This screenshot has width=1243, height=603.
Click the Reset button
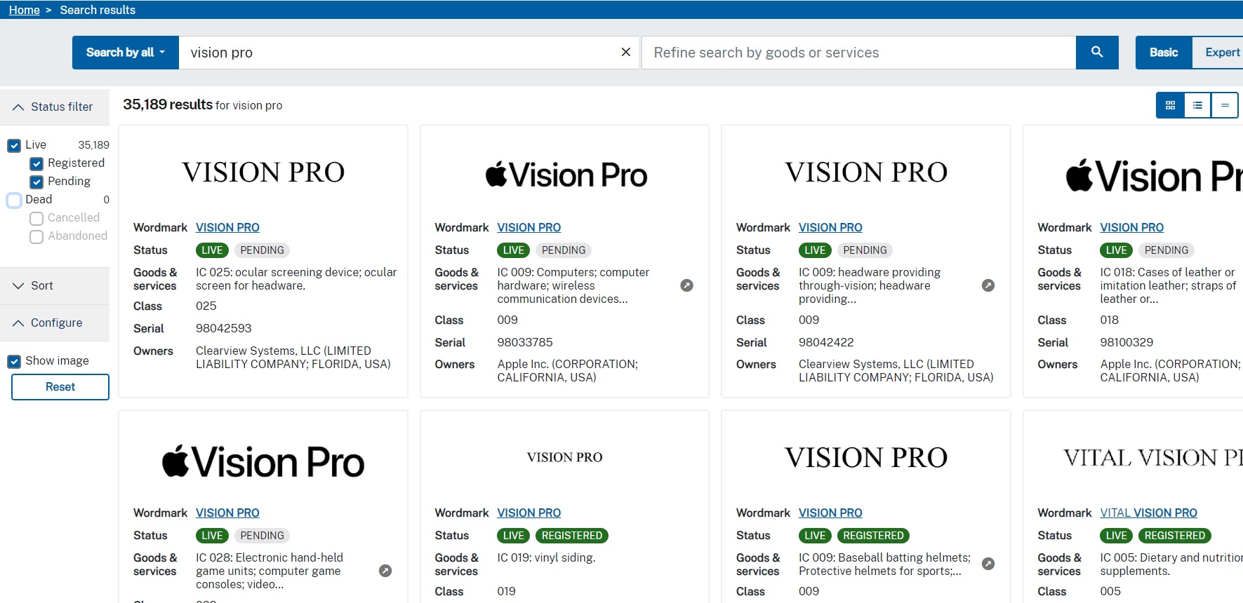[x=60, y=387]
